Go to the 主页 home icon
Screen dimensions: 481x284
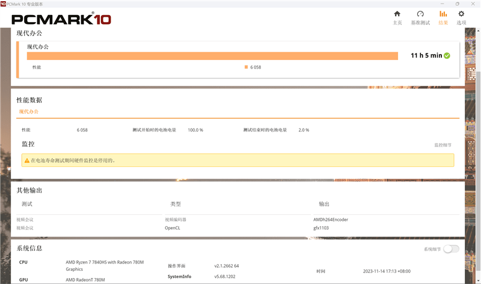coord(397,14)
